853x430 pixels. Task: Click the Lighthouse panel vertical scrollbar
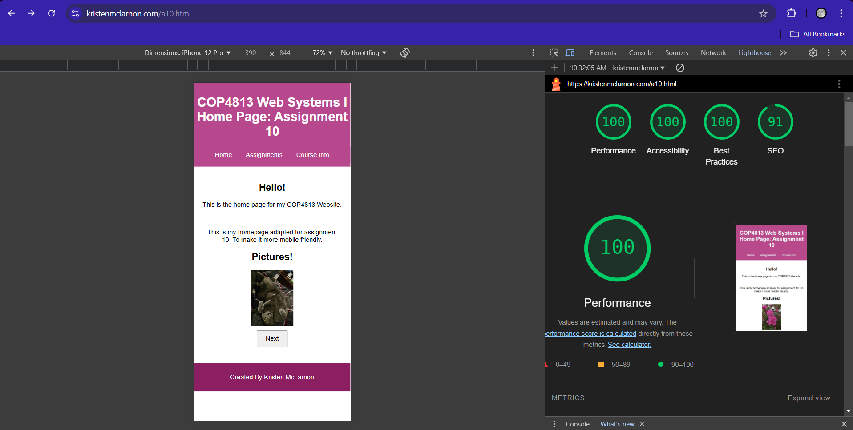click(x=849, y=124)
